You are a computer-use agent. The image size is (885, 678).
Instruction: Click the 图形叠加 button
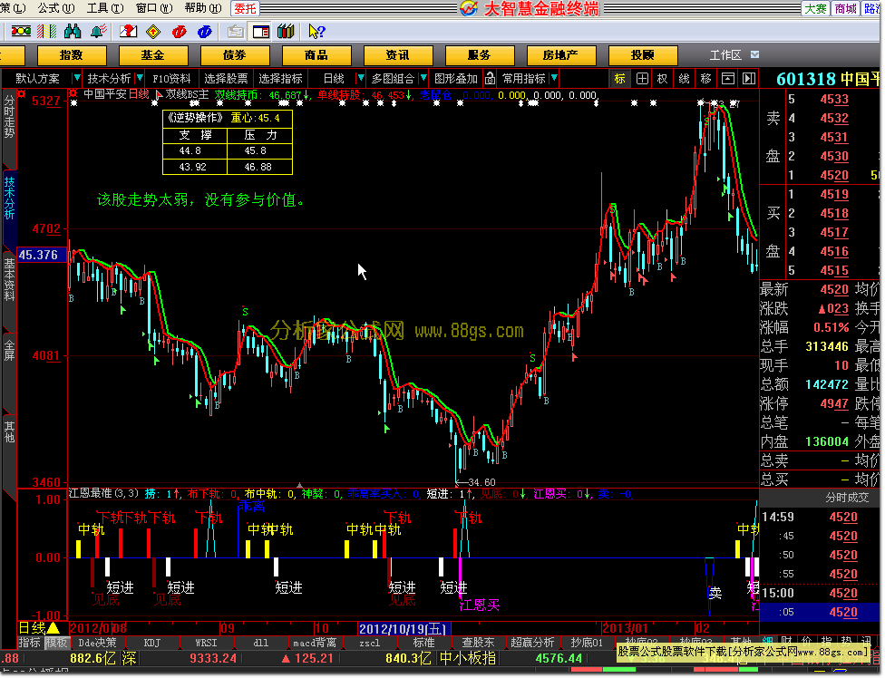pos(455,78)
